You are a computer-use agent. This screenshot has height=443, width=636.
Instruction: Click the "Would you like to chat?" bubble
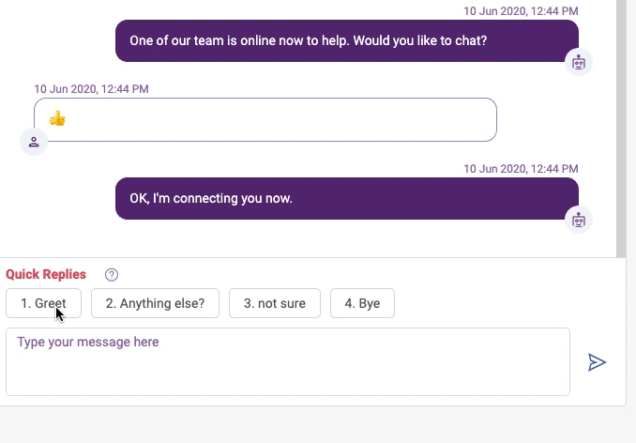pos(347,40)
